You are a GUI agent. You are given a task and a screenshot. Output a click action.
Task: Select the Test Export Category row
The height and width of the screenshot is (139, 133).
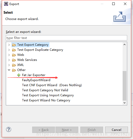point(33,45)
